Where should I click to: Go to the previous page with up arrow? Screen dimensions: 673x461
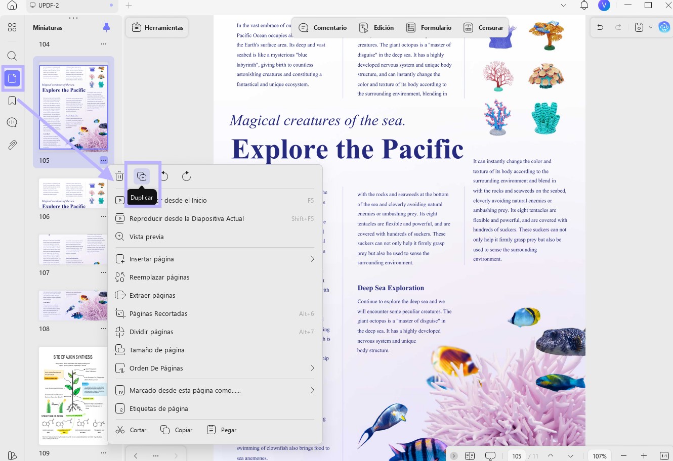point(551,456)
